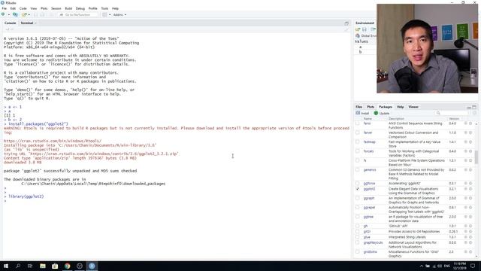Click the packages list scrollbar thumb
This screenshot has height=271, width=481.
(x=476, y=157)
